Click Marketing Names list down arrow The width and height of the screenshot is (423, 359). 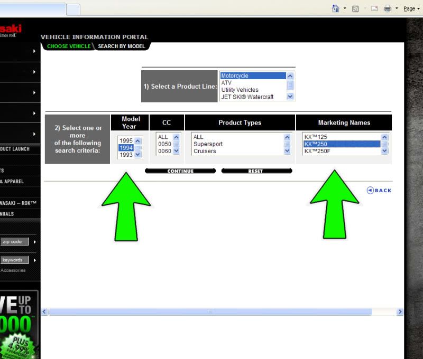(x=384, y=150)
